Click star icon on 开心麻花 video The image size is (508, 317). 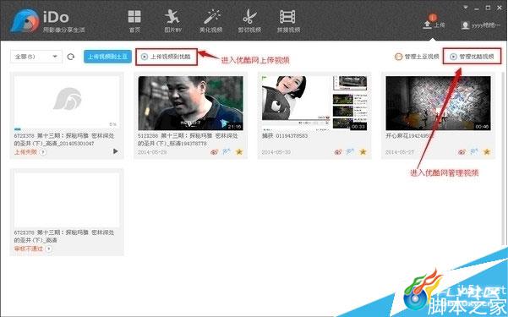pyautogui.click(x=487, y=151)
